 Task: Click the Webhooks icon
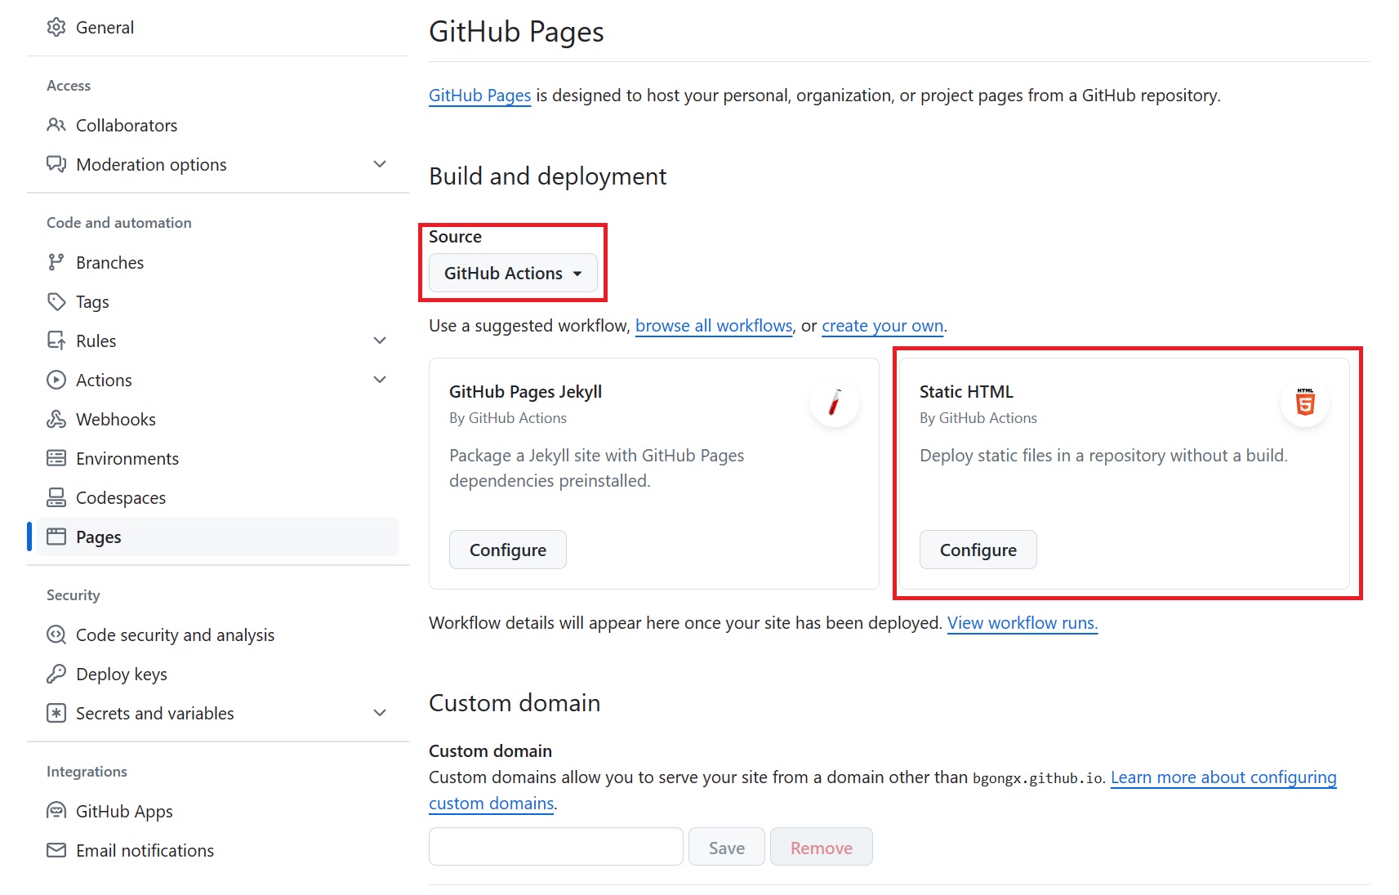pyautogui.click(x=56, y=419)
